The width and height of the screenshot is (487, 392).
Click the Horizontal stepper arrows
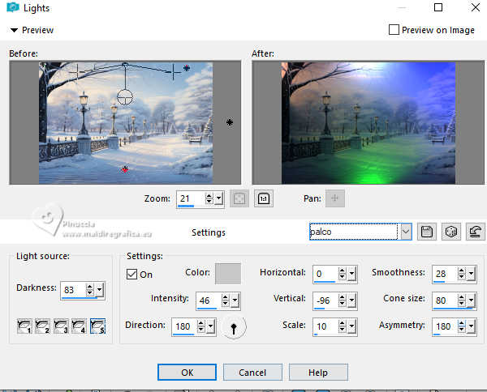click(342, 274)
